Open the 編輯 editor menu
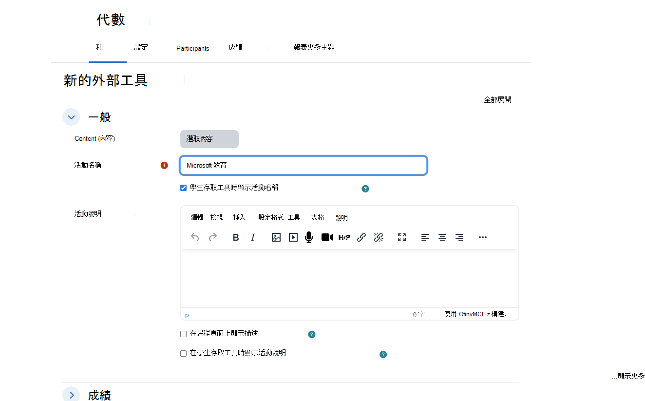 click(197, 217)
